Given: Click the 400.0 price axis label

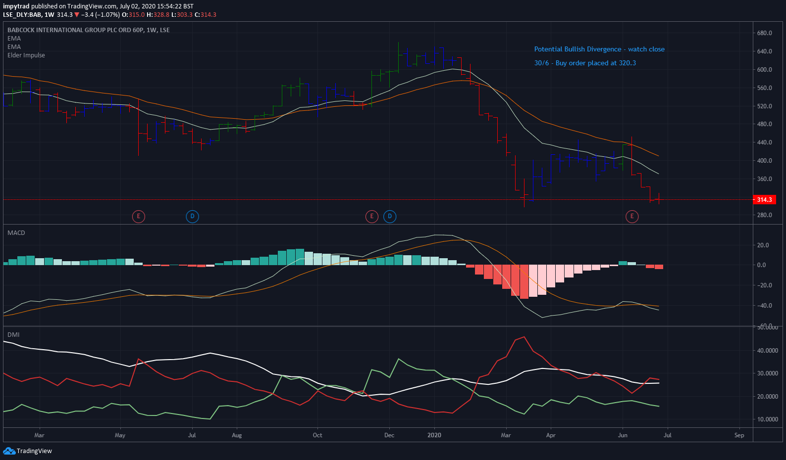Looking at the screenshot, I should coord(764,161).
